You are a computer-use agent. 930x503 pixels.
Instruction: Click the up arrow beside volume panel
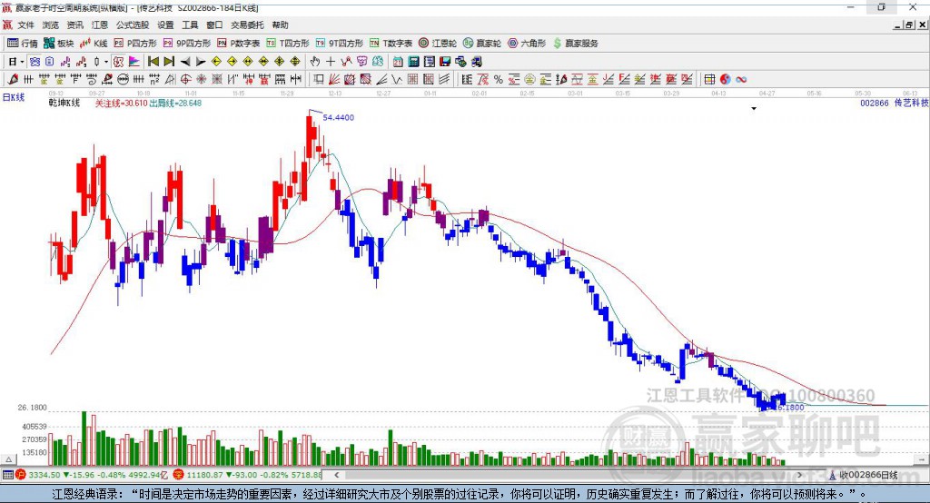[9, 459]
